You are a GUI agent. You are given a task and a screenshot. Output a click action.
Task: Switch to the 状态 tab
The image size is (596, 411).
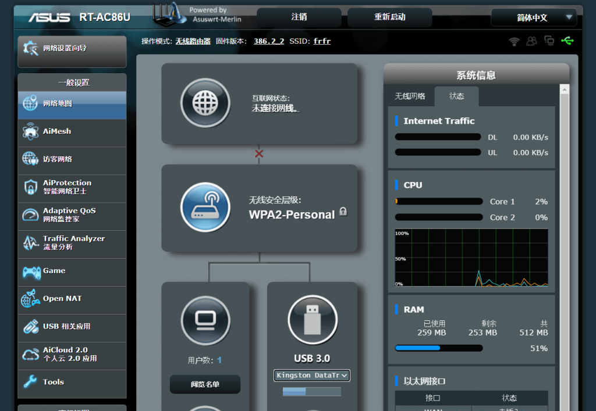(456, 97)
